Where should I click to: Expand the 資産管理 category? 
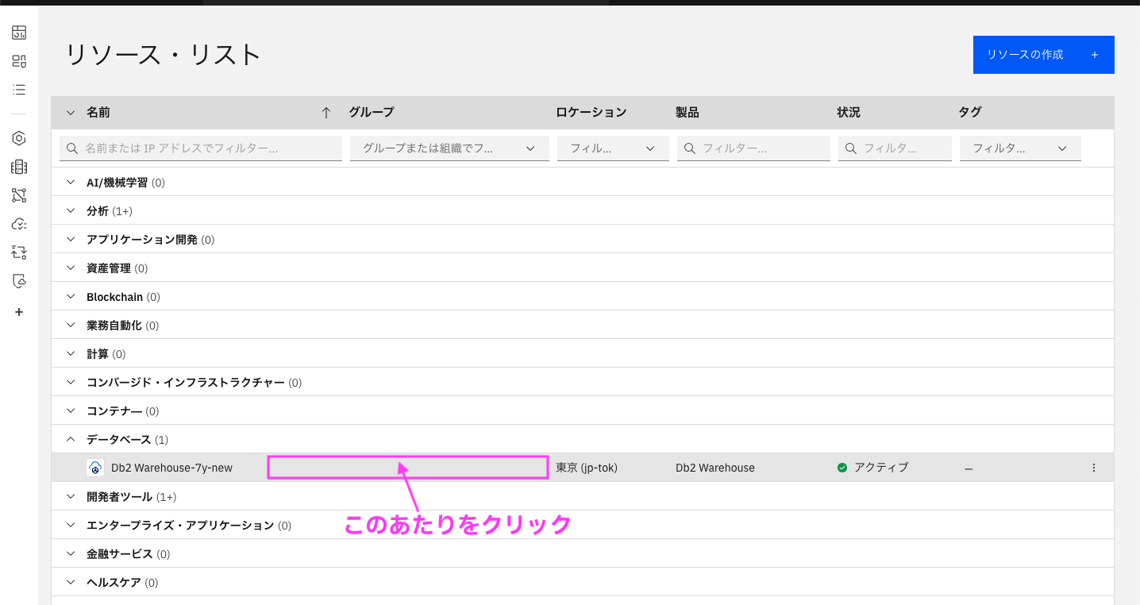click(70, 268)
